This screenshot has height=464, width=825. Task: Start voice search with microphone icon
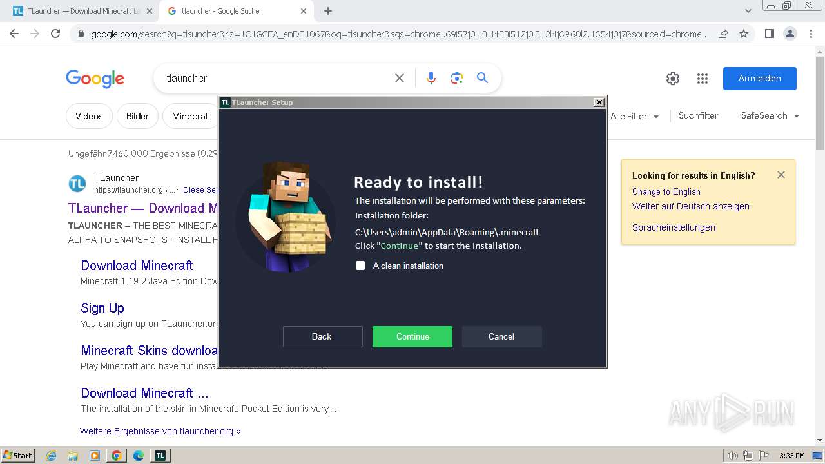point(431,78)
